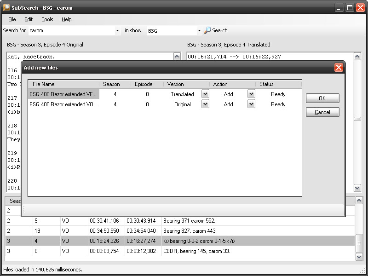Open the Help menu
368x276 pixels.
tap(67, 19)
